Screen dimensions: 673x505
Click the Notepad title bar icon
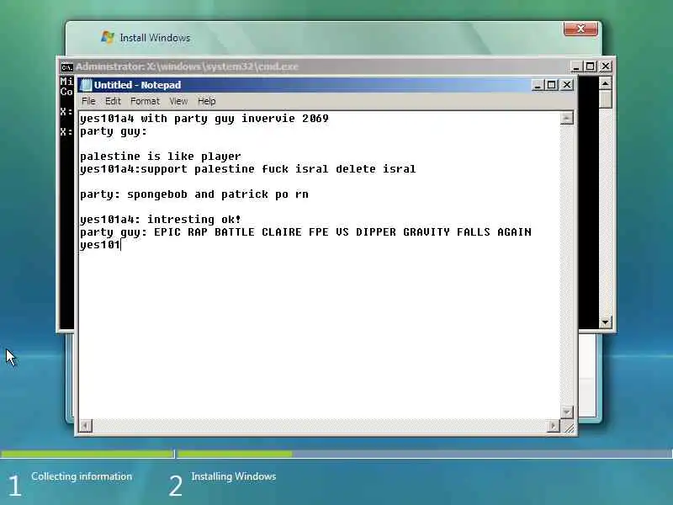87,85
